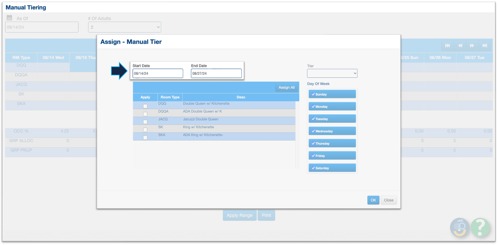
Task: Click the calendar icon beside As Of
Action: [10, 18]
